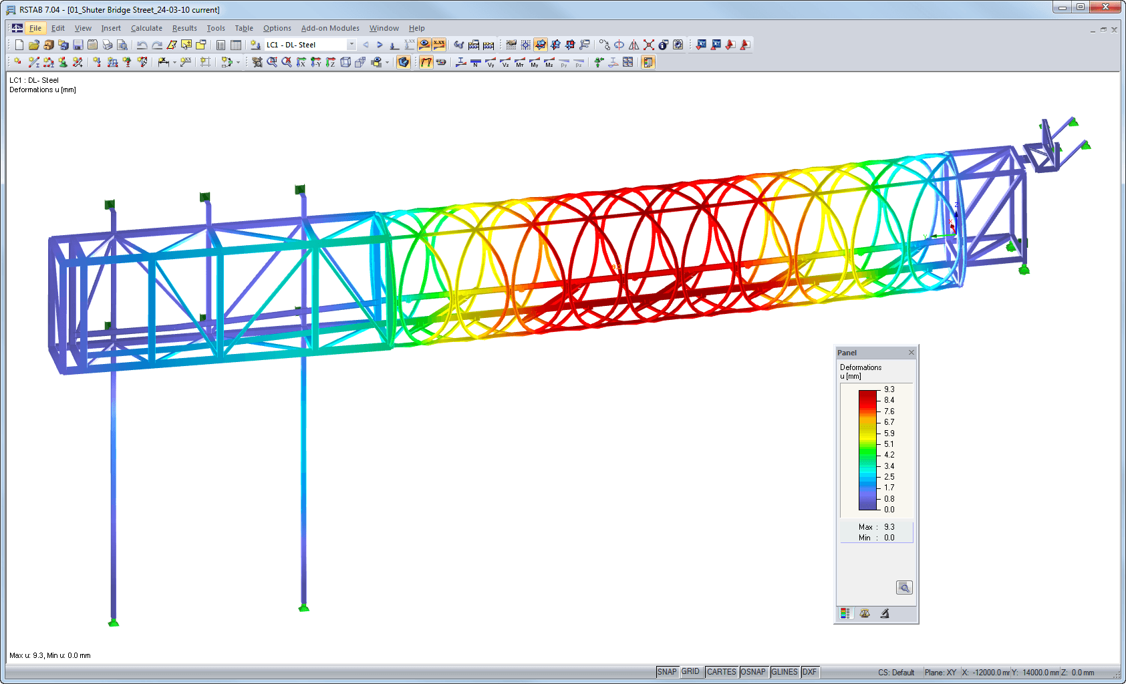Show bending moment My results
1126x684 pixels.
pyautogui.click(x=535, y=62)
